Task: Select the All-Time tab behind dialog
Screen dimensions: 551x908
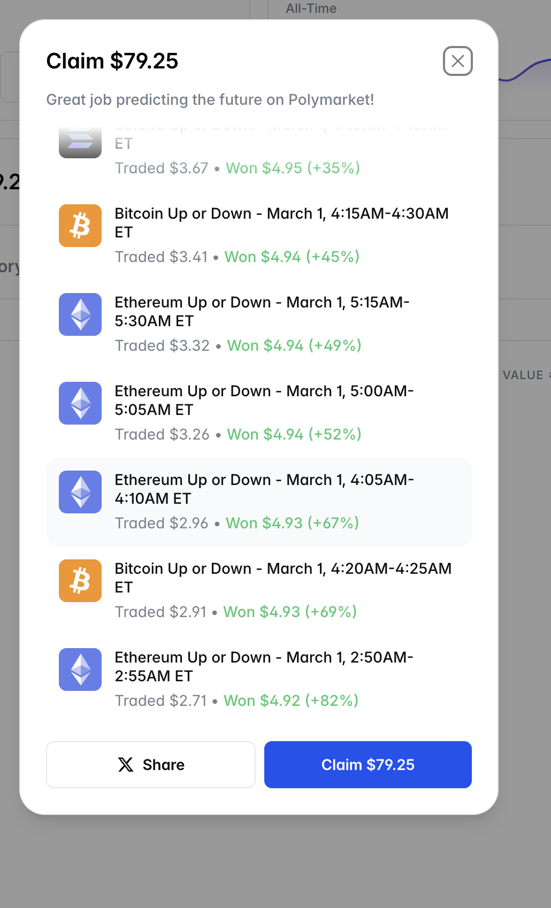Action: 311,9
